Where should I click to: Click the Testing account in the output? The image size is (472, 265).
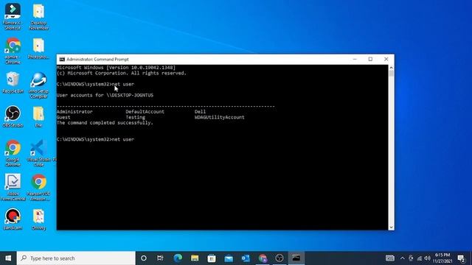tap(136, 117)
